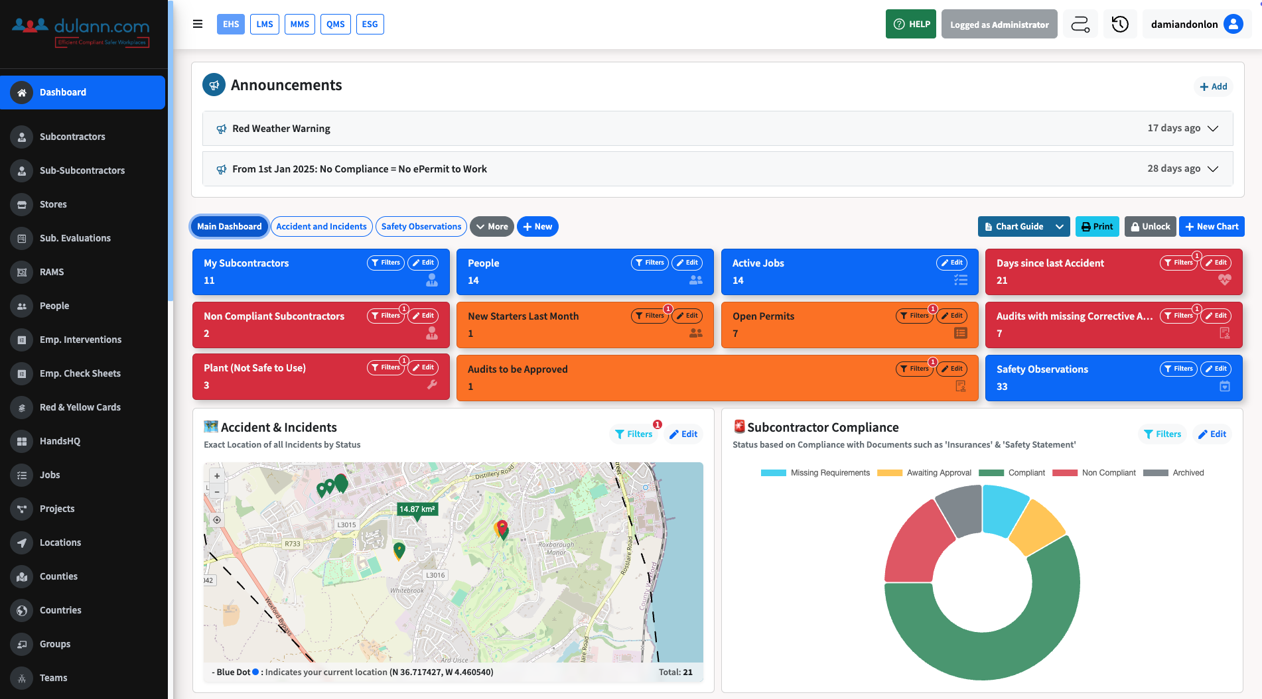
Task: Switch to MMS module tab
Action: click(x=300, y=24)
